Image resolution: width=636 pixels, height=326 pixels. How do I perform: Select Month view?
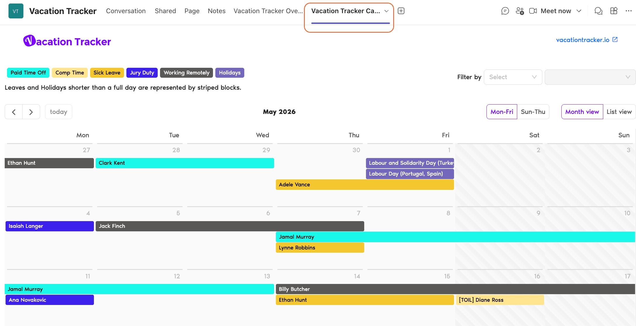pyautogui.click(x=582, y=112)
